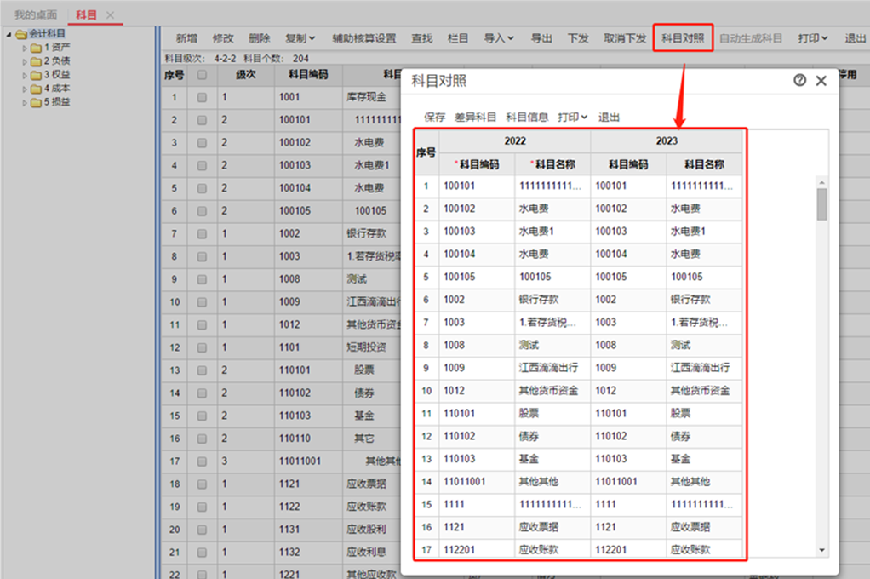Close the 科目 tab with X icon
Image resolution: width=870 pixels, height=579 pixels.
(110, 15)
